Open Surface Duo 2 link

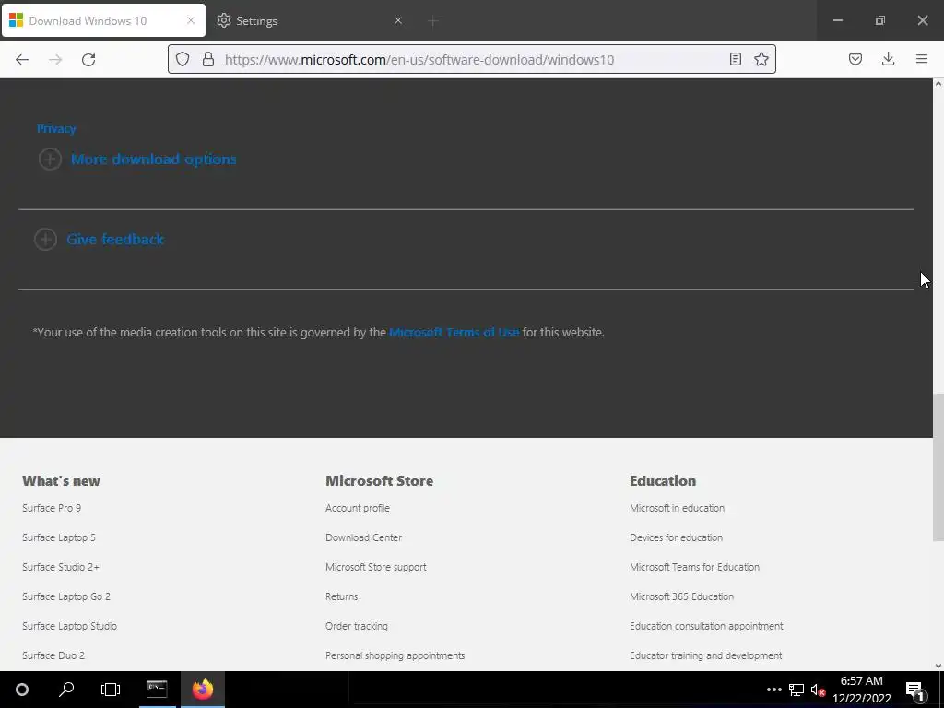pos(53,655)
